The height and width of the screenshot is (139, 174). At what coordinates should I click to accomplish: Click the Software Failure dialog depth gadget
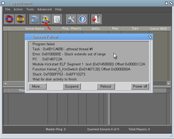coord(150,37)
